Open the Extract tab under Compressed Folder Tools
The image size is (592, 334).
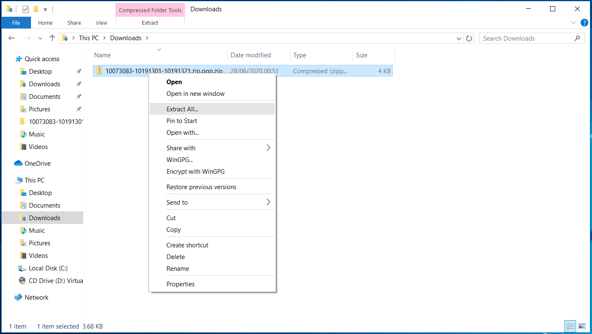(x=150, y=23)
